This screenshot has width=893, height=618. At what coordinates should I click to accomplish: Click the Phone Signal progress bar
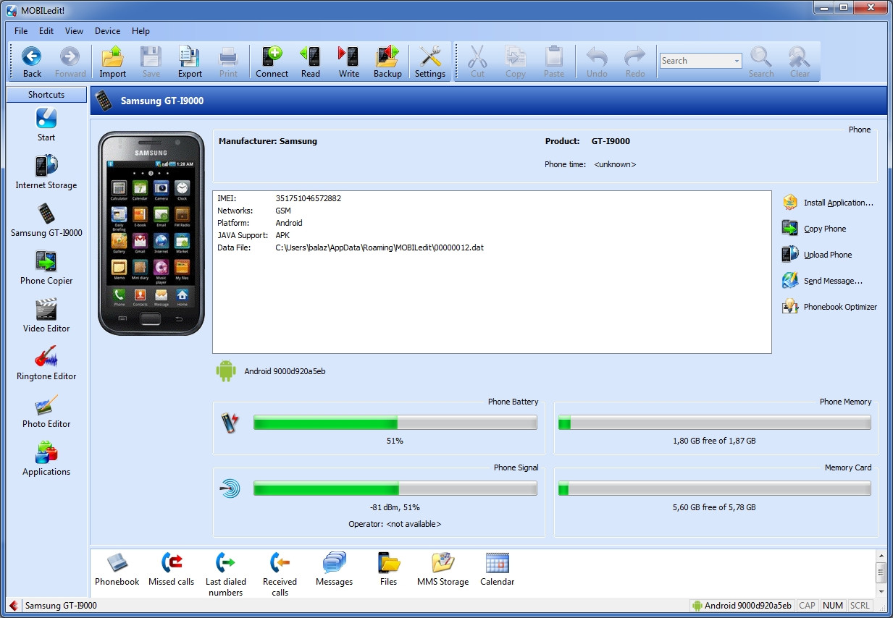click(x=395, y=489)
